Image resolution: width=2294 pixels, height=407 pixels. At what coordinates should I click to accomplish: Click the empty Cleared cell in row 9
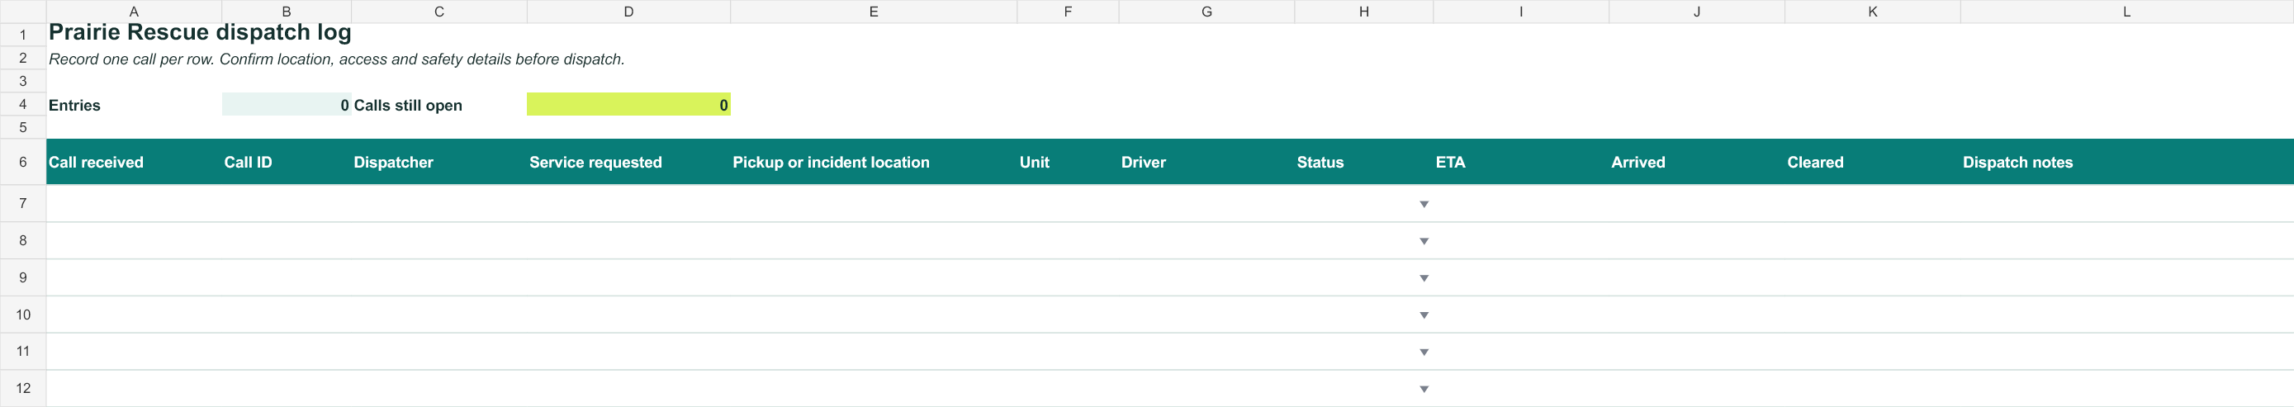[1873, 277]
